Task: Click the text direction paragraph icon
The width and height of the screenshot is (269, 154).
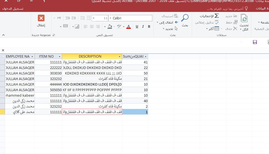Action: point(59,18)
